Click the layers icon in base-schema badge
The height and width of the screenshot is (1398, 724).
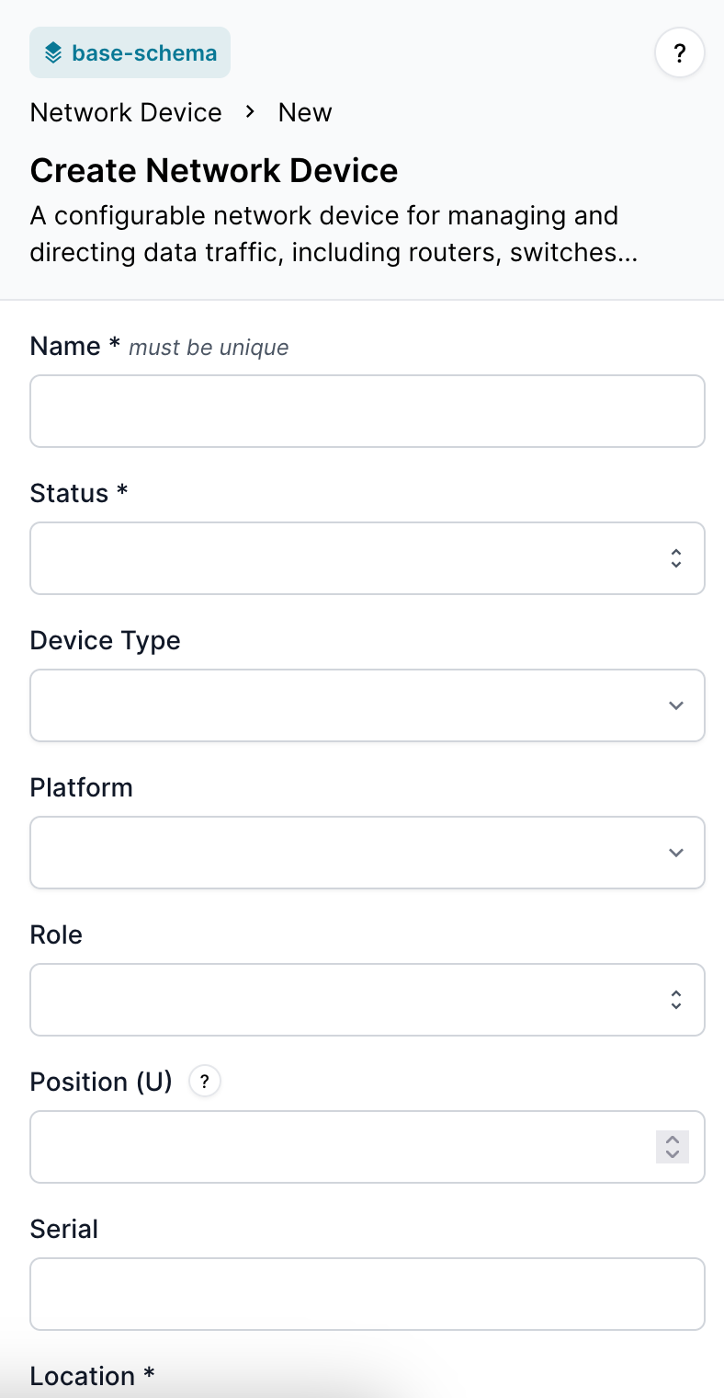pyautogui.click(x=54, y=52)
